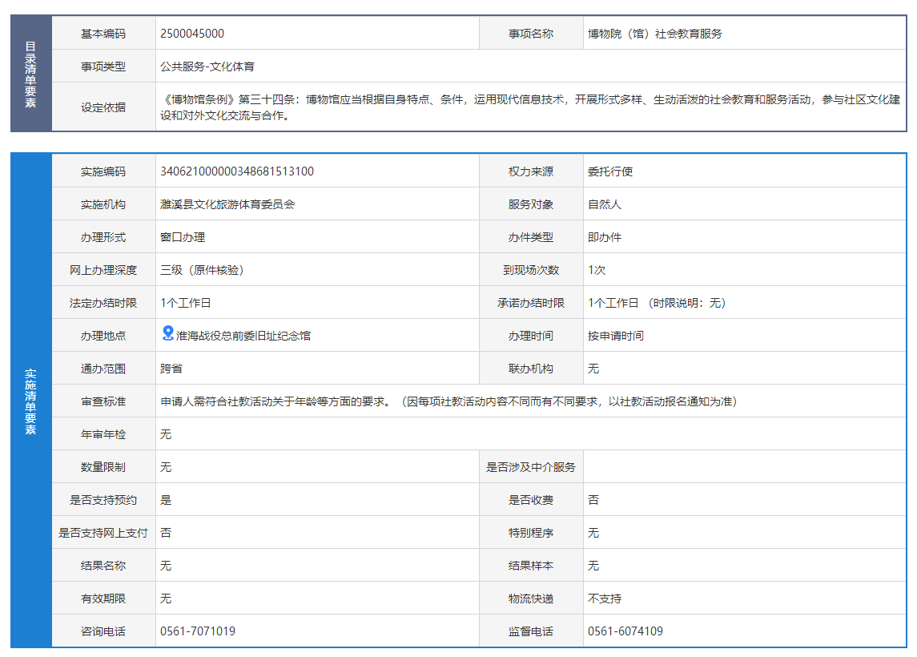917x657 pixels.
Task: Click the 委托行使 power source value
Action: tap(610, 171)
